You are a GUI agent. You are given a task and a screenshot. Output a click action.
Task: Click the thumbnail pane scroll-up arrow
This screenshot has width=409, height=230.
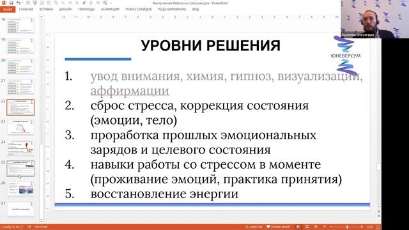tap(41, 17)
